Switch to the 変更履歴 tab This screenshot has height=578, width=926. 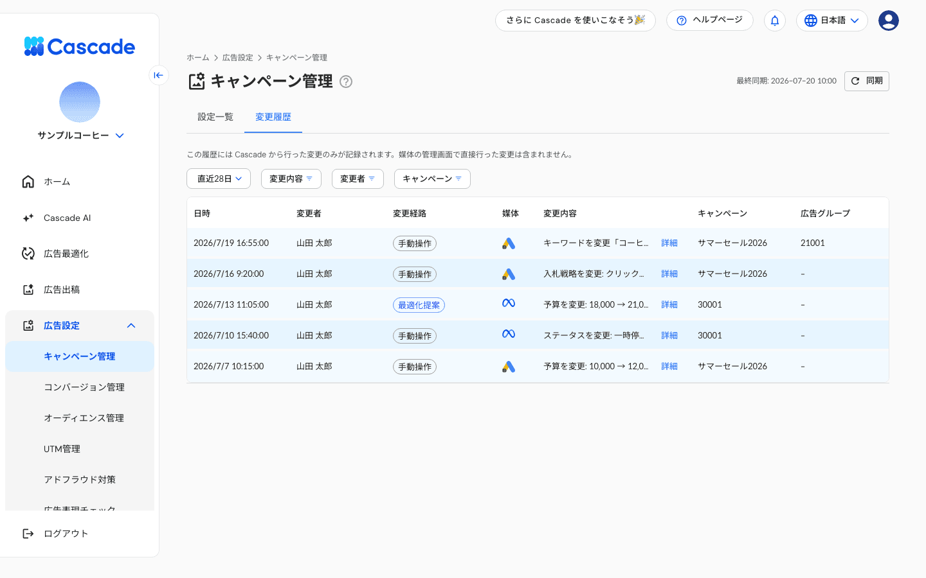click(x=273, y=117)
